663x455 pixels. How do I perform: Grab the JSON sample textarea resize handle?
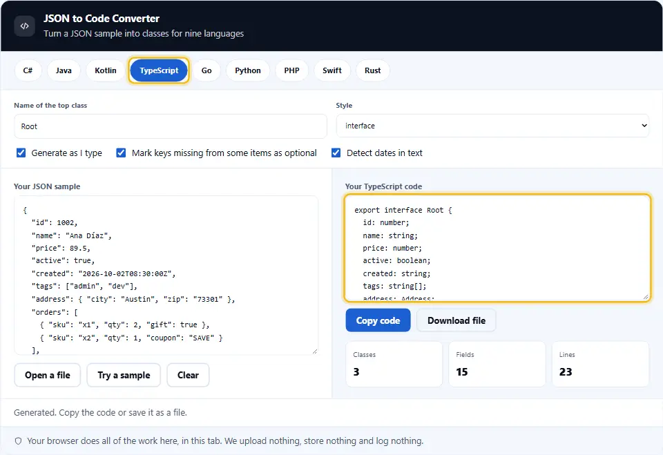(x=315, y=351)
